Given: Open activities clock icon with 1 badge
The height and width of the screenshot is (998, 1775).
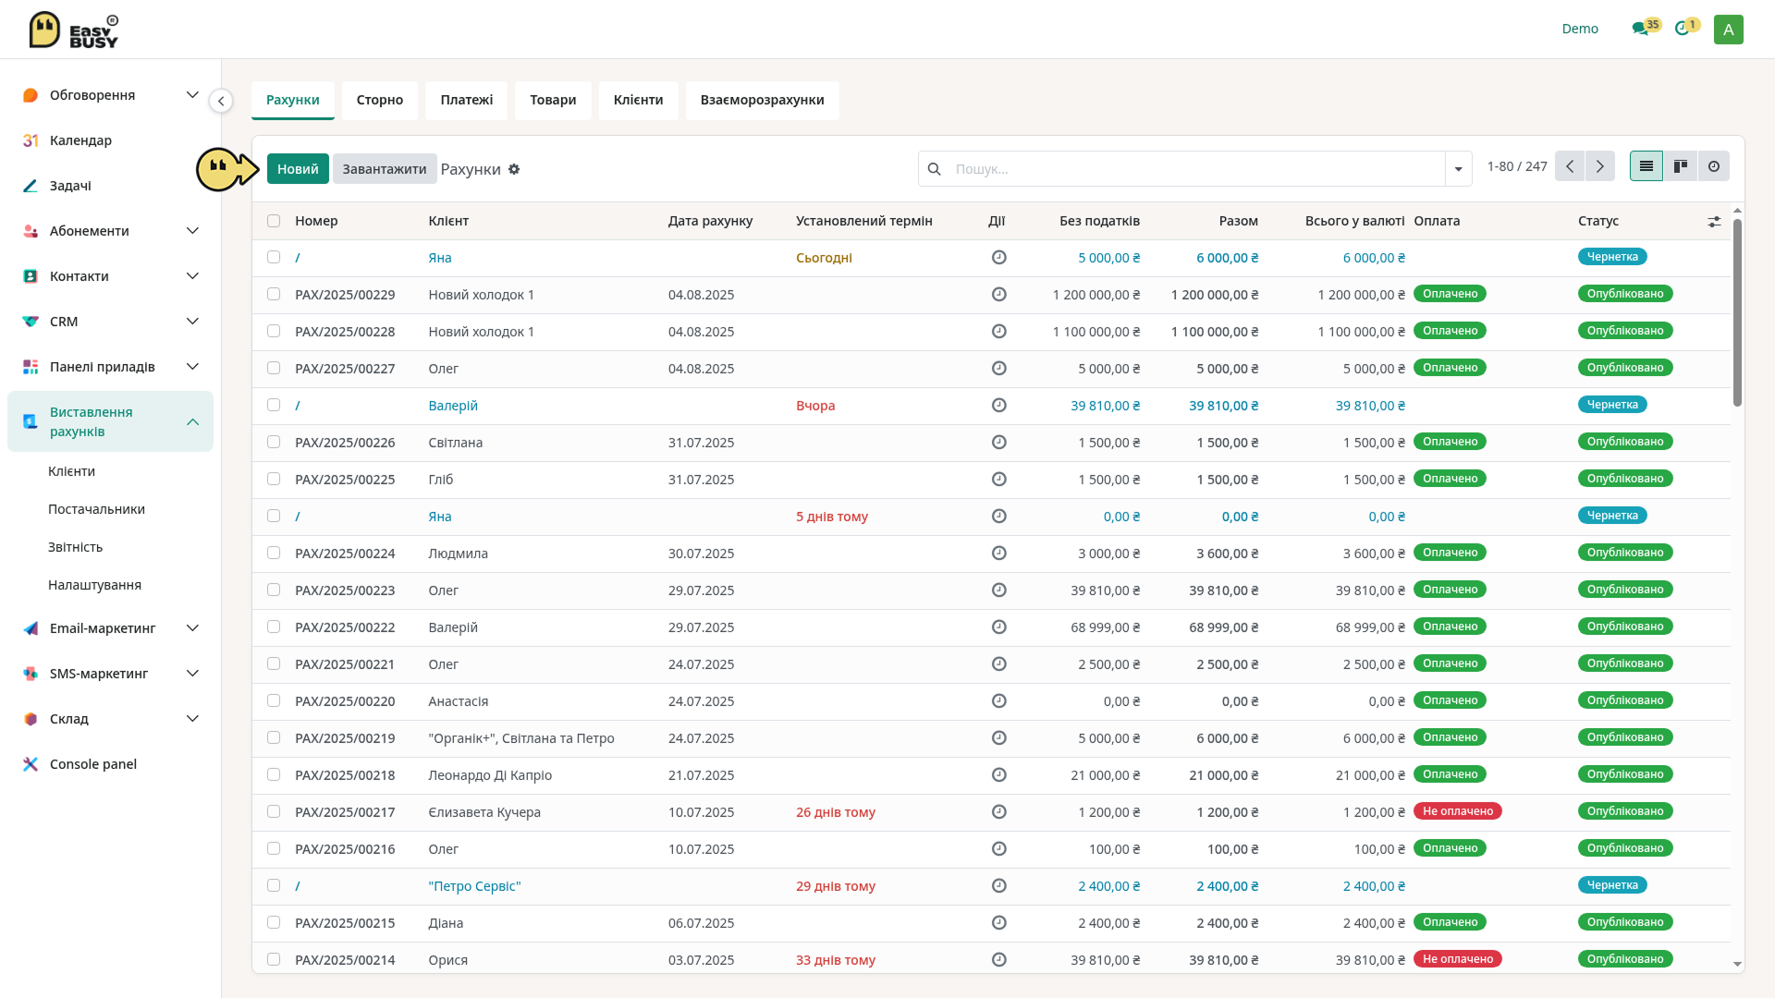Looking at the screenshot, I should 1682,29.
